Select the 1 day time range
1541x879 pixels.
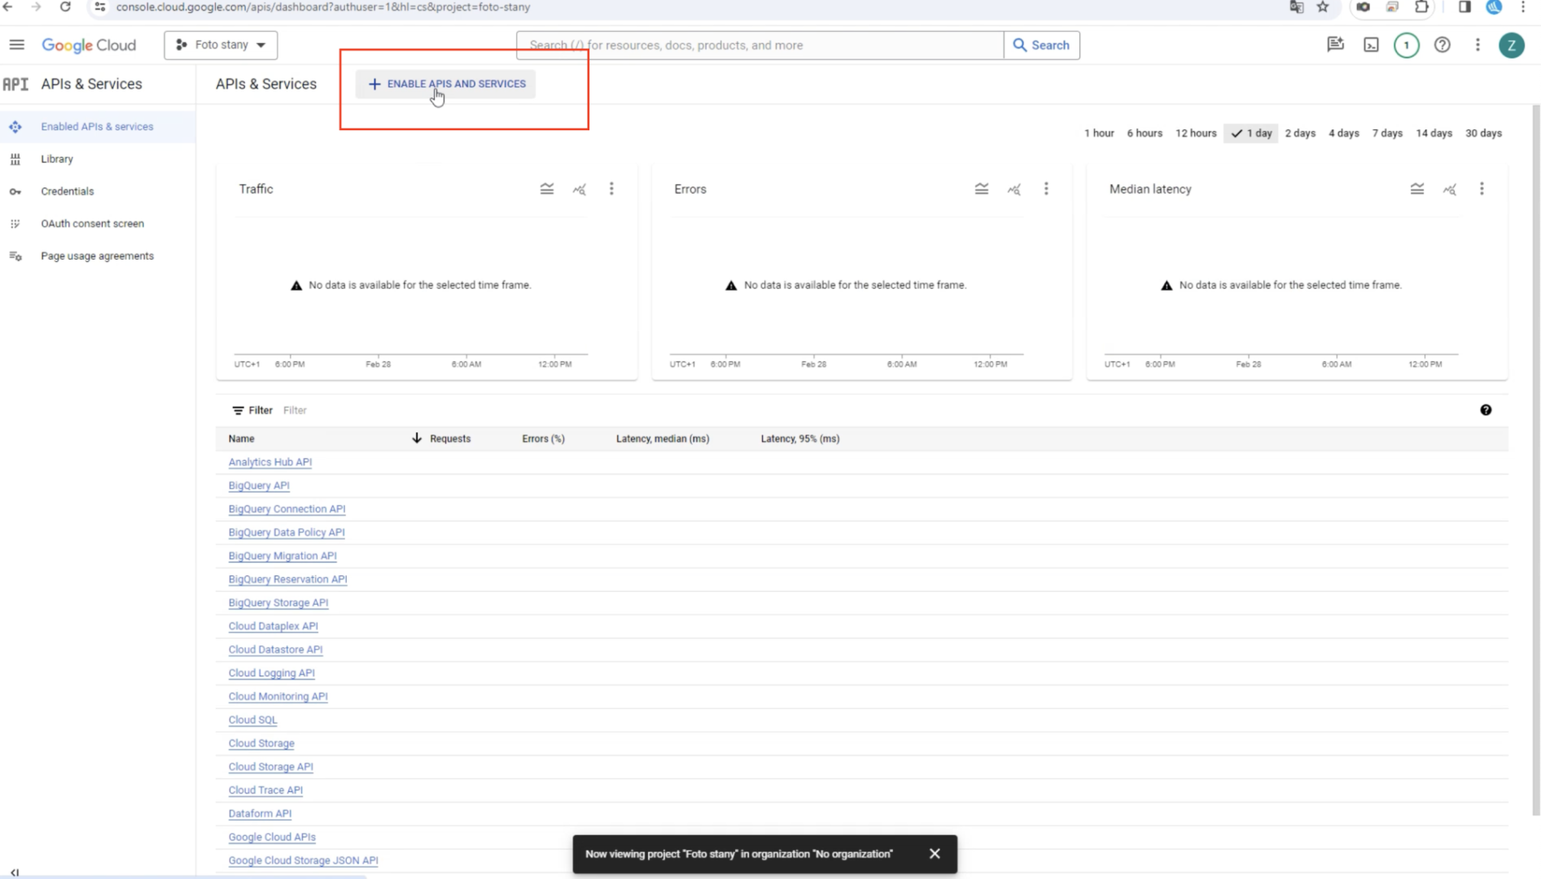(1251, 133)
